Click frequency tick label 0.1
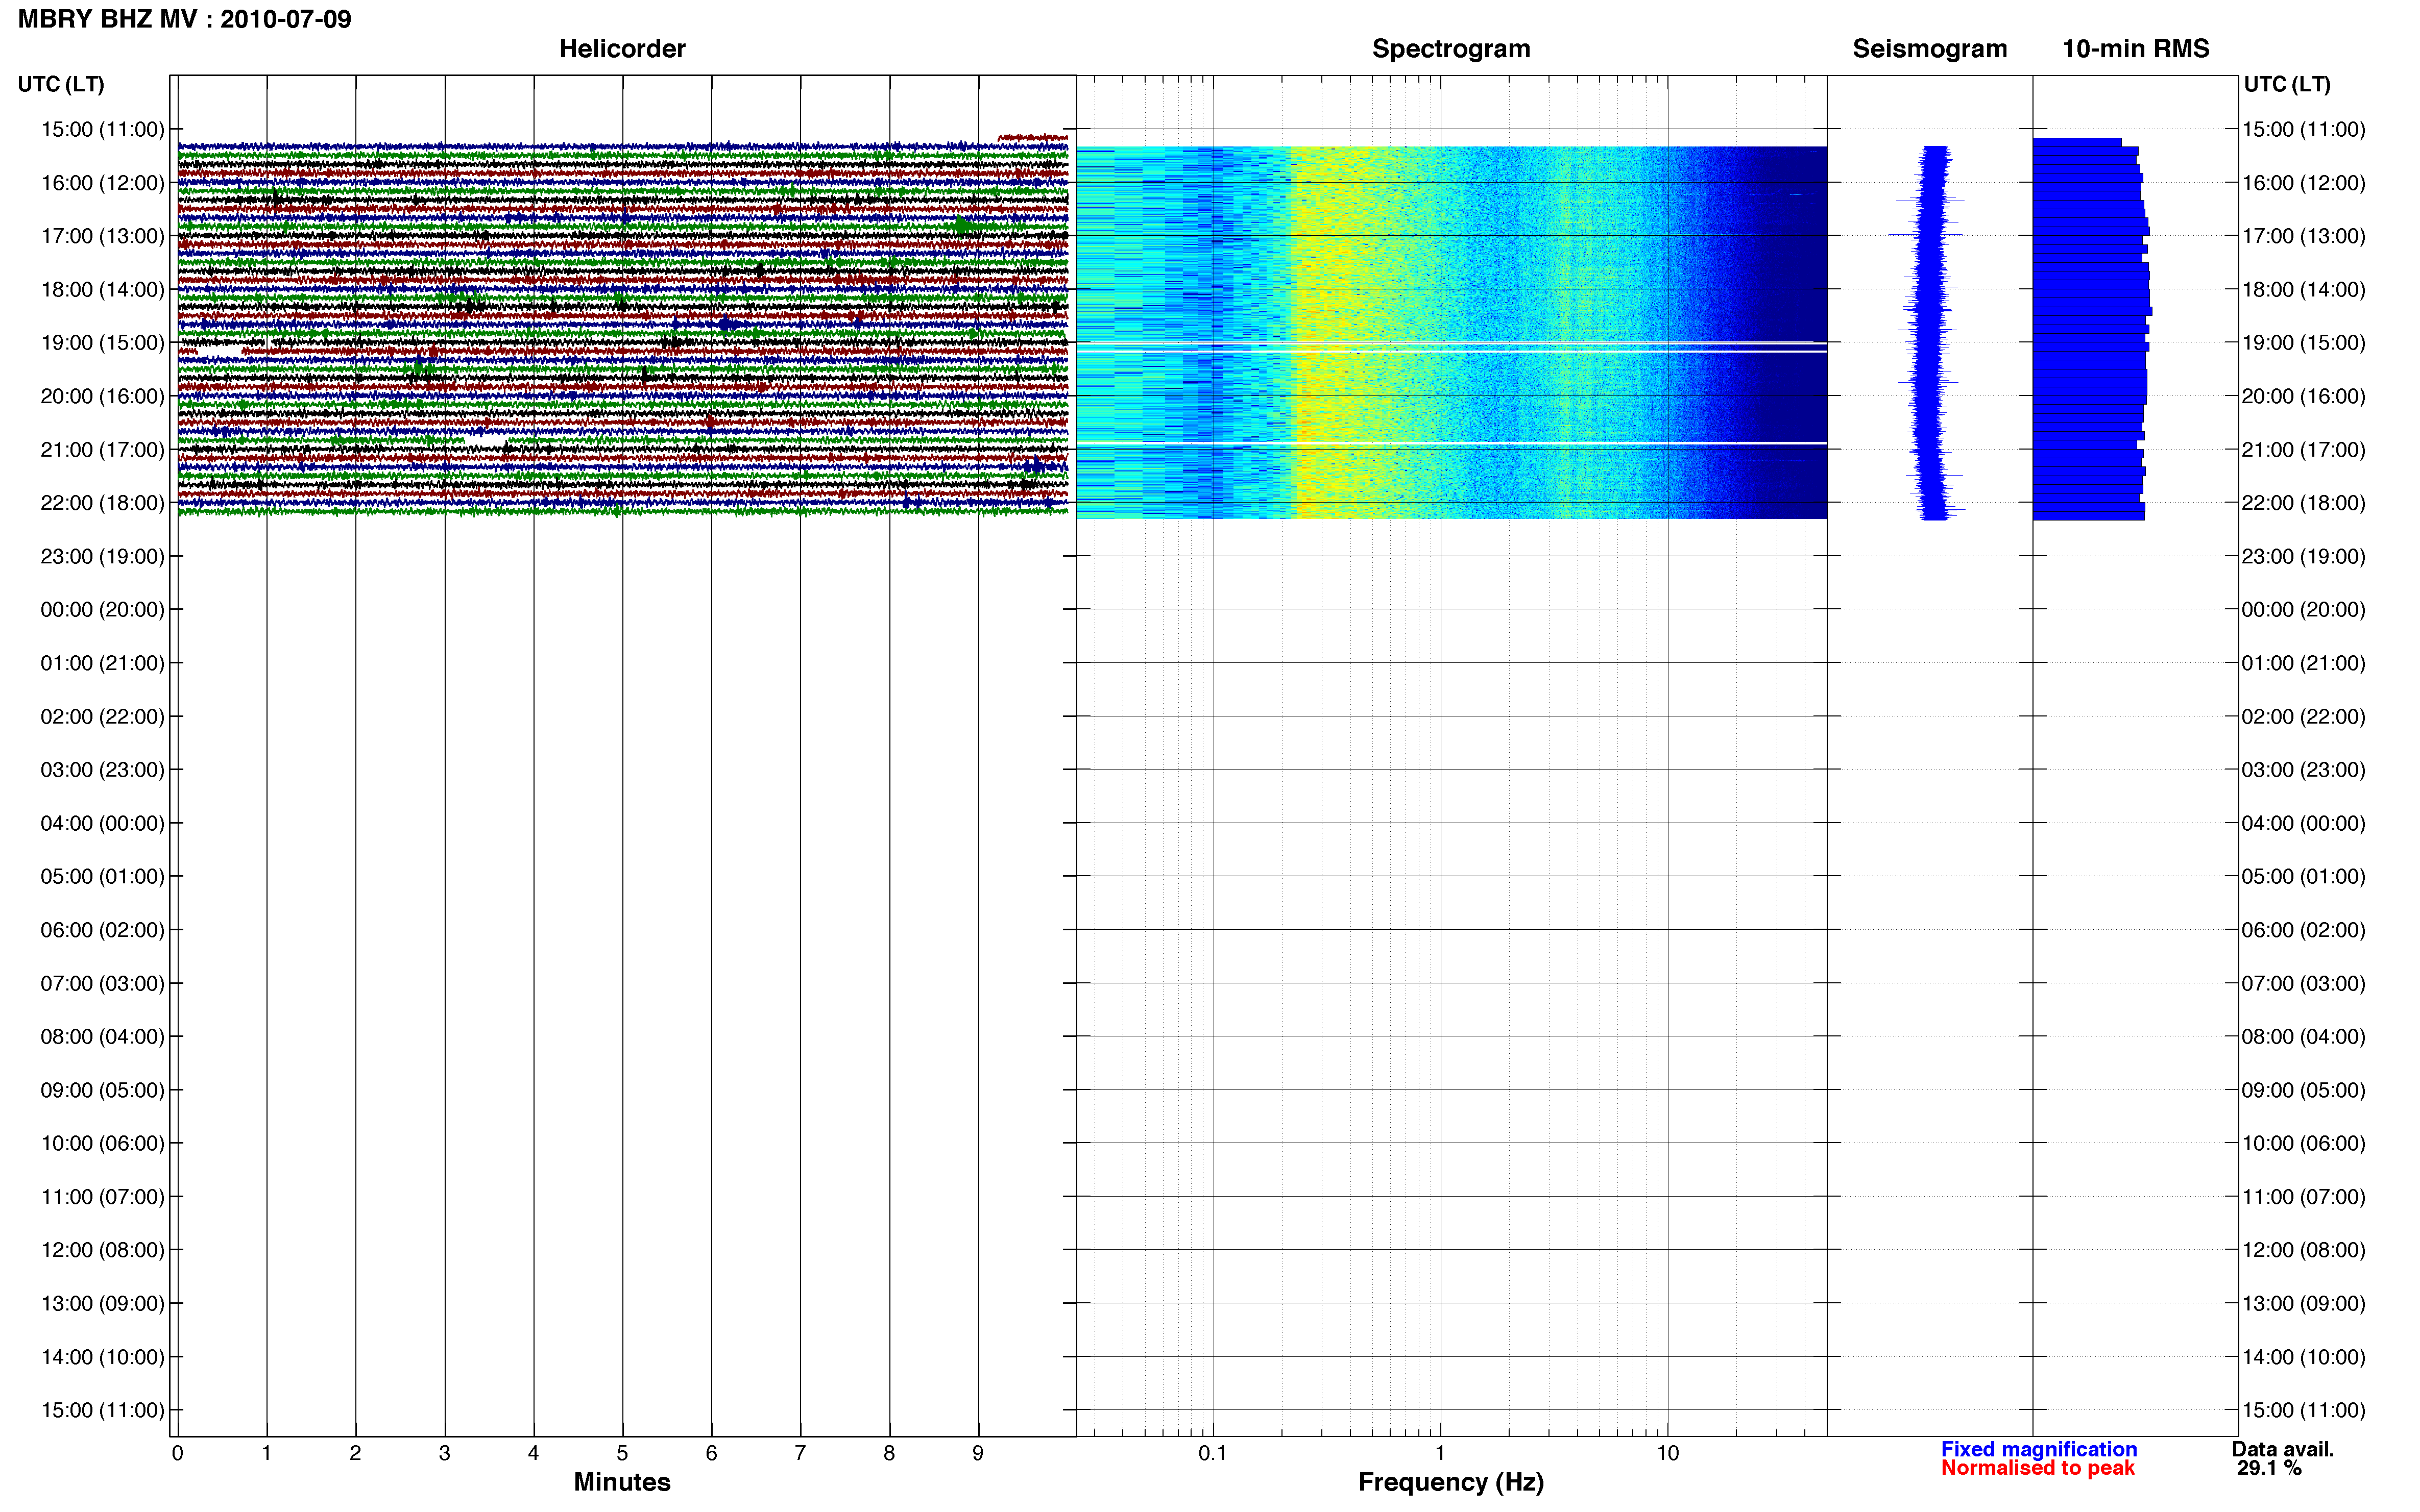The width and height of the screenshot is (2420, 1512). tap(1213, 1454)
